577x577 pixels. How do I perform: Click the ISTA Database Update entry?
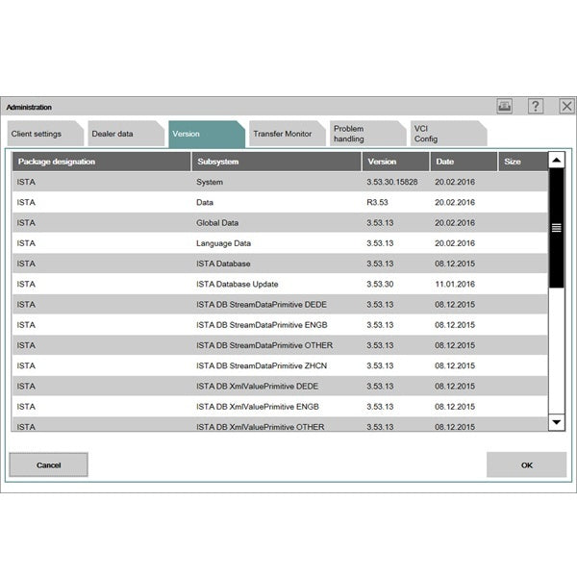(237, 284)
